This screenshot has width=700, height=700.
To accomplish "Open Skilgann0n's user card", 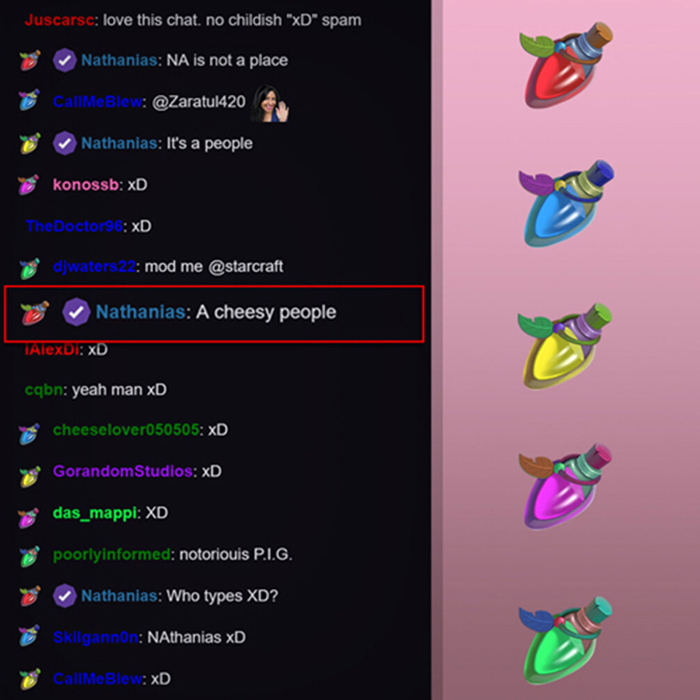I will [95, 637].
